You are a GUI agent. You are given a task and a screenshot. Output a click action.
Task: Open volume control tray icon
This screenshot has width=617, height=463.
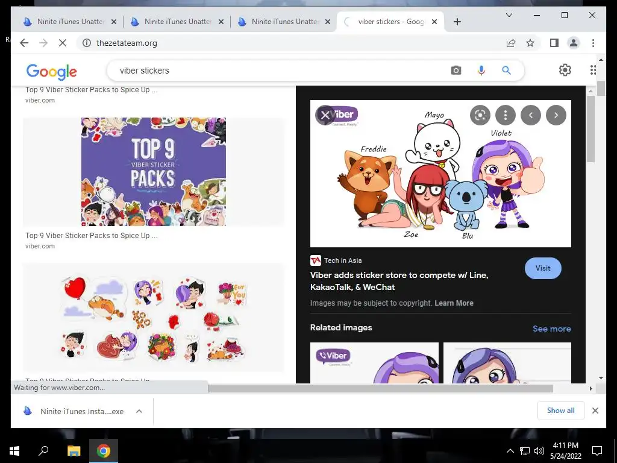tap(539, 451)
